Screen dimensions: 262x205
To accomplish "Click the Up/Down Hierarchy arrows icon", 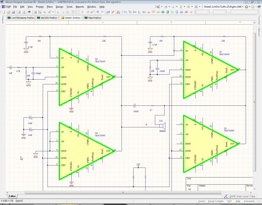I will pos(108,12).
